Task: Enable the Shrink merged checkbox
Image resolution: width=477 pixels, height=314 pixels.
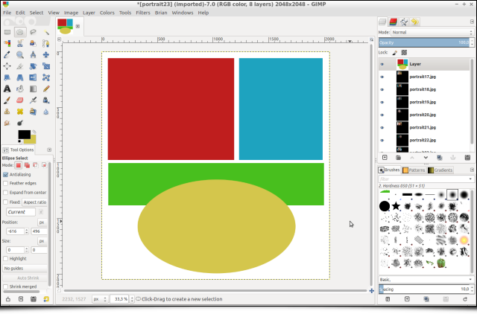Action: pyautogui.click(x=5, y=286)
